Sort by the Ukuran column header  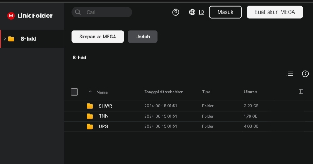(250, 92)
